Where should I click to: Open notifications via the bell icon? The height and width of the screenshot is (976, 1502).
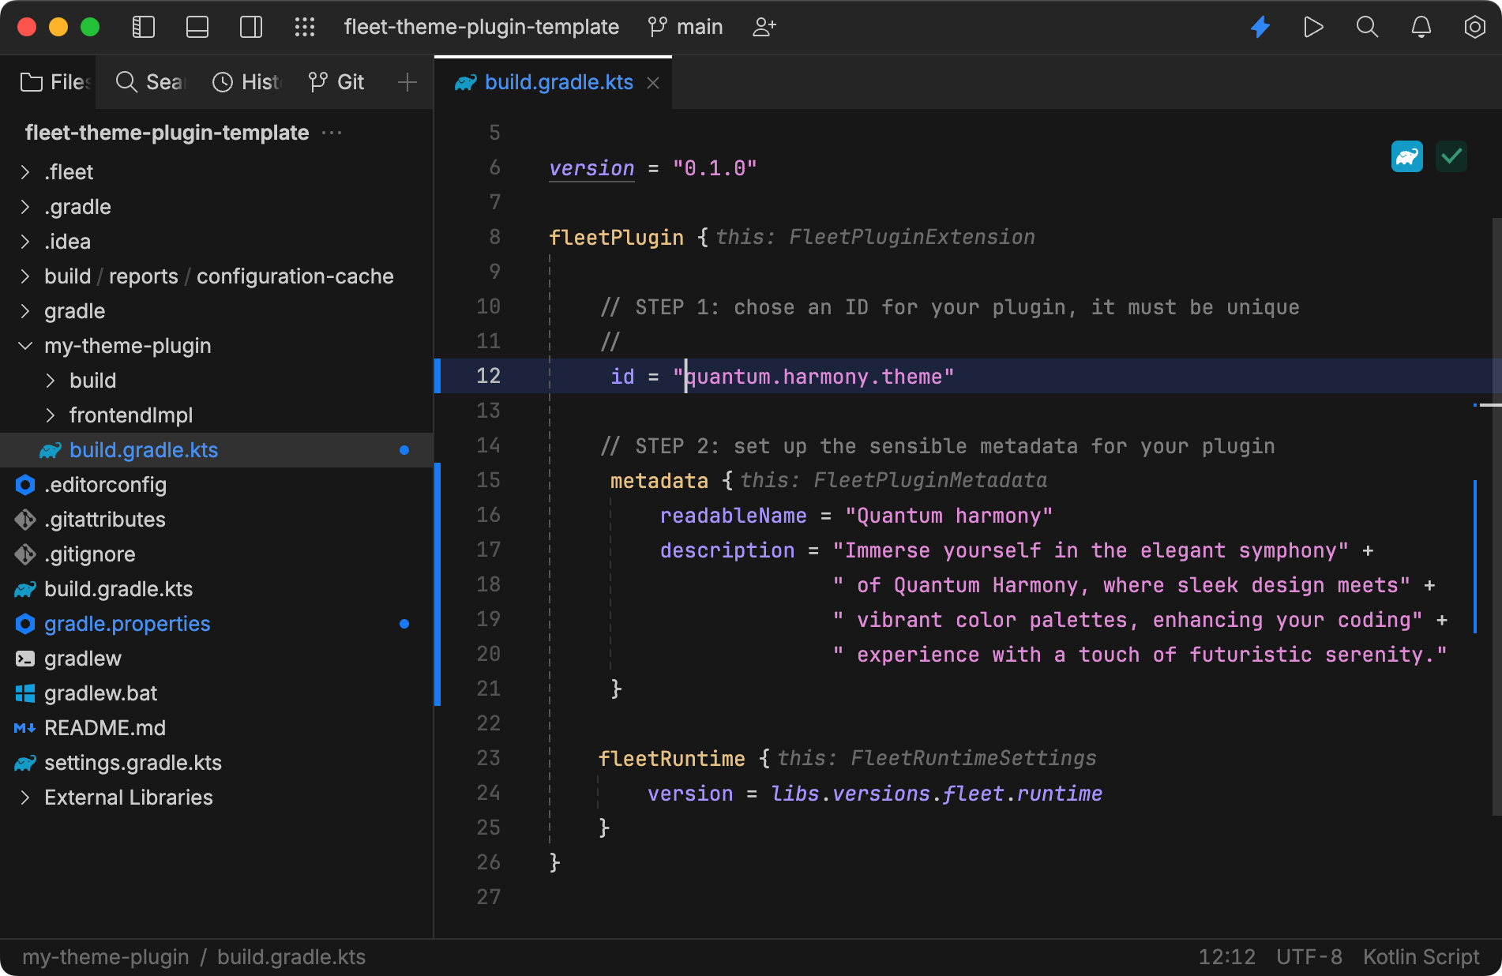point(1421,26)
